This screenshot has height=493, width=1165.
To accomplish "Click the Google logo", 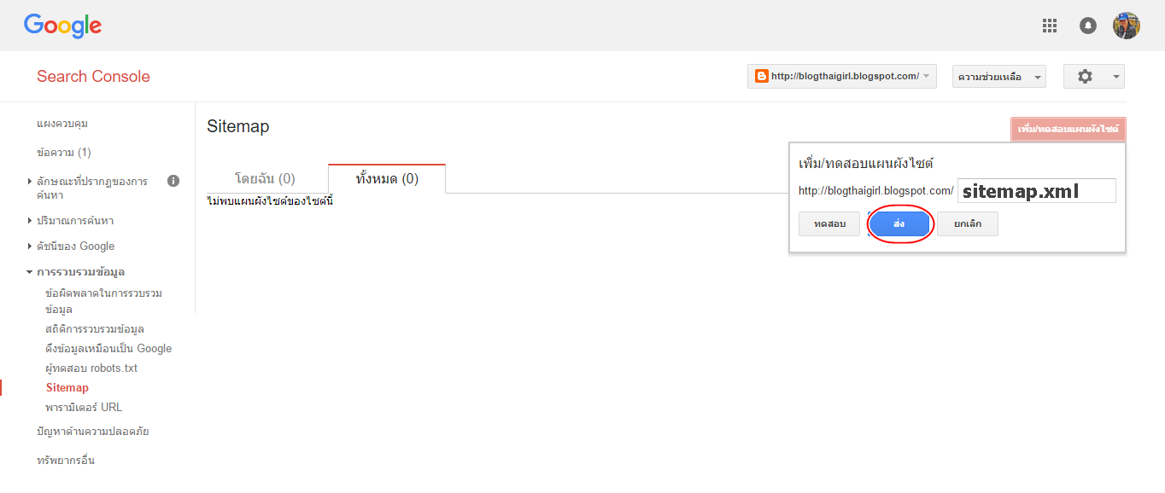I will [62, 26].
